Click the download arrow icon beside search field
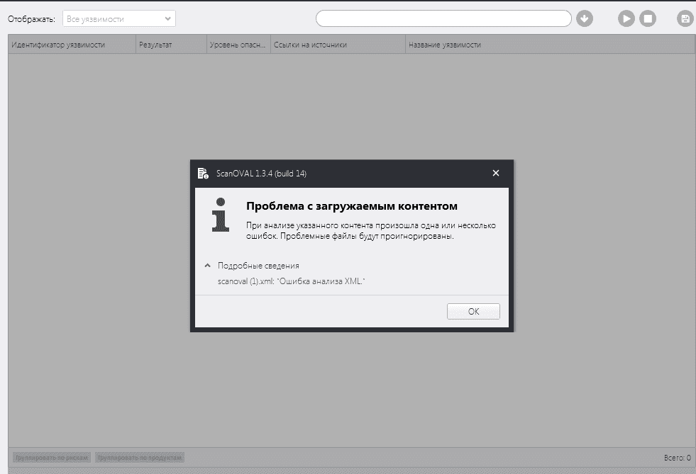Image resolution: width=696 pixels, height=474 pixels. click(x=585, y=18)
